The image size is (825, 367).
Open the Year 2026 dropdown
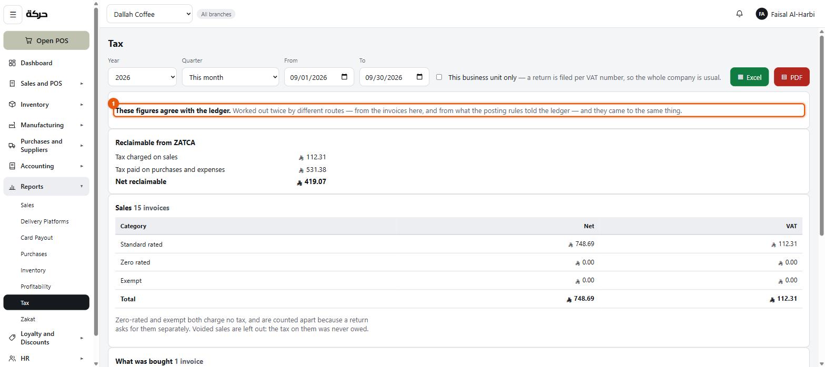[142, 77]
